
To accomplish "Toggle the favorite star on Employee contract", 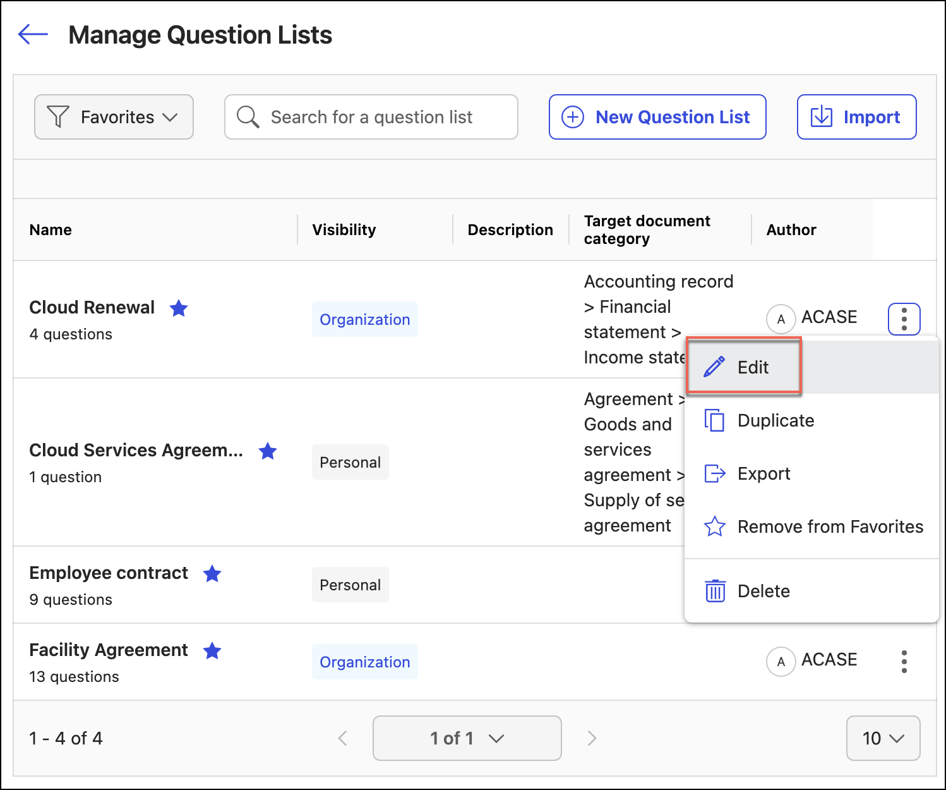I will [x=212, y=574].
